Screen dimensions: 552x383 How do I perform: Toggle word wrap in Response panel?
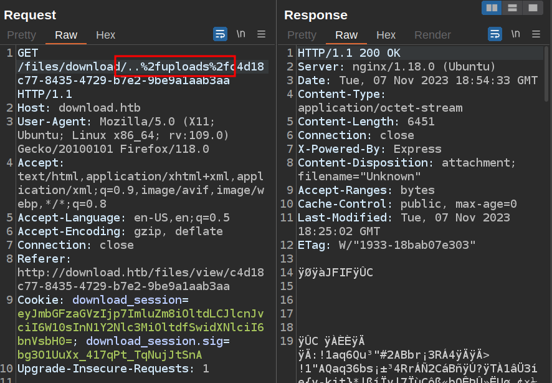click(495, 34)
